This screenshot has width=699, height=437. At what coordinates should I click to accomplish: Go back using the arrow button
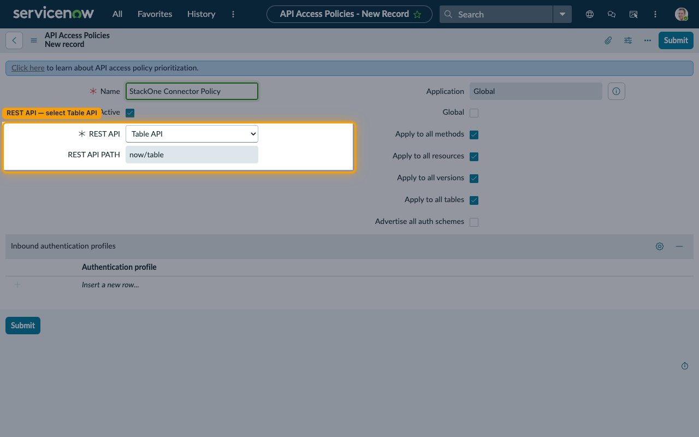[14, 40]
